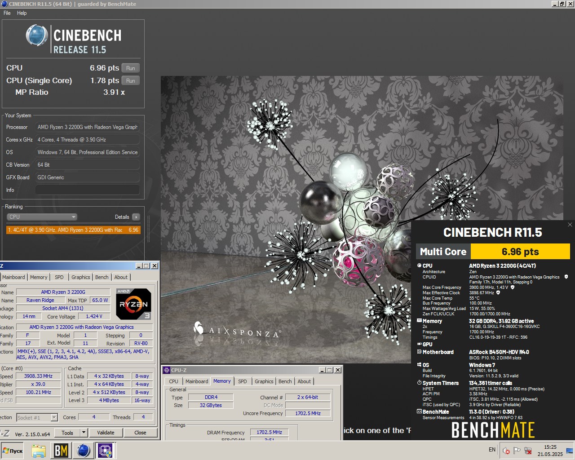
Task: Switch to Memory tab in rear CPU-Z window
Action: [39, 277]
